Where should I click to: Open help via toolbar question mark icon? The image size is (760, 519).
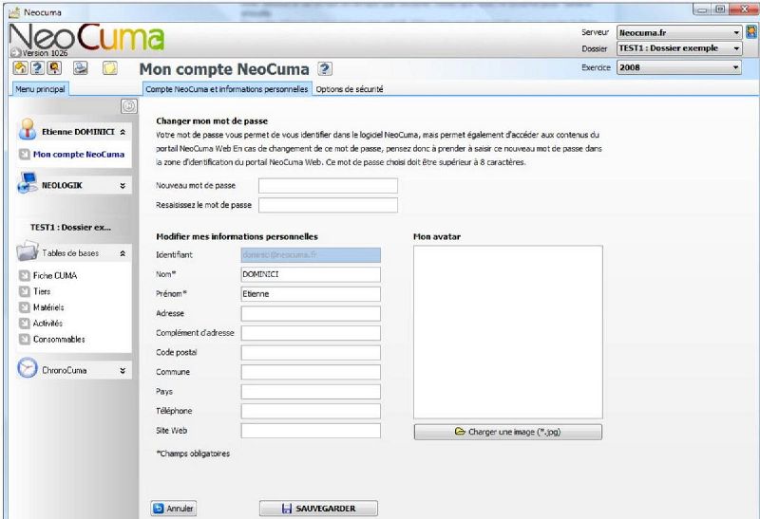37,67
